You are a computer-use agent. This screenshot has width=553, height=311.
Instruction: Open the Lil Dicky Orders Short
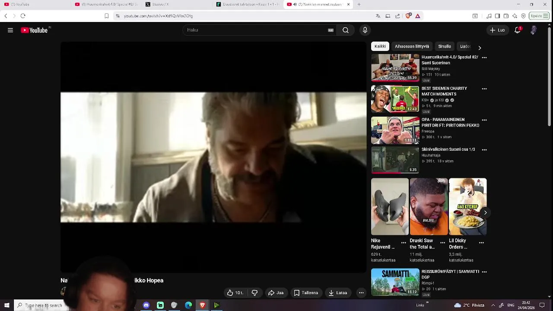(x=467, y=206)
